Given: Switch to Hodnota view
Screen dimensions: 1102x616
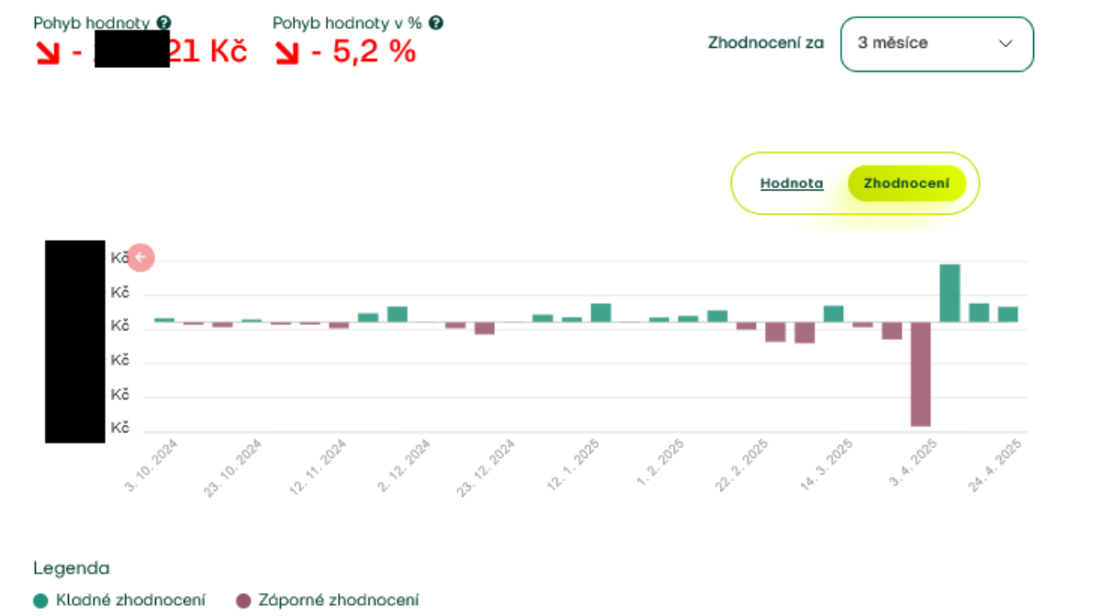Looking at the screenshot, I should [x=792, y=184].
